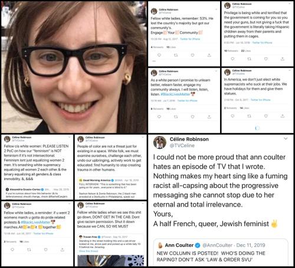Open the quoted Good Morning America tweet

(110, 188)
